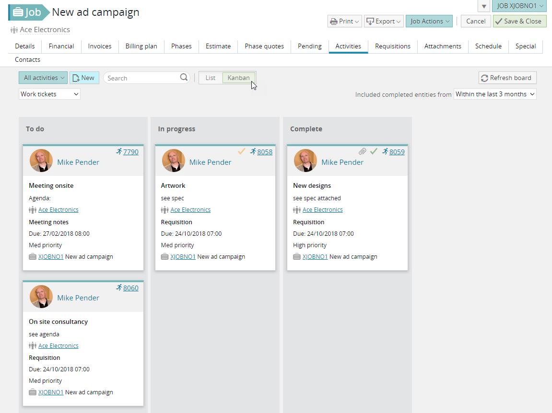
Task: Click the briefcase icon on Meeting onsite card
Action: coord(33,257)
